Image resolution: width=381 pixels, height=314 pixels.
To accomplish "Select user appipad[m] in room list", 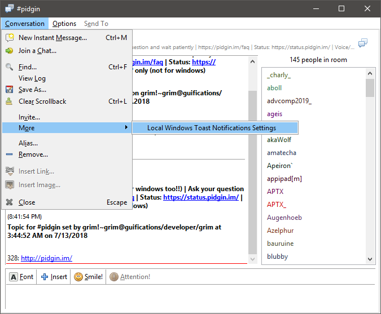I will click(x=284, y=179).
